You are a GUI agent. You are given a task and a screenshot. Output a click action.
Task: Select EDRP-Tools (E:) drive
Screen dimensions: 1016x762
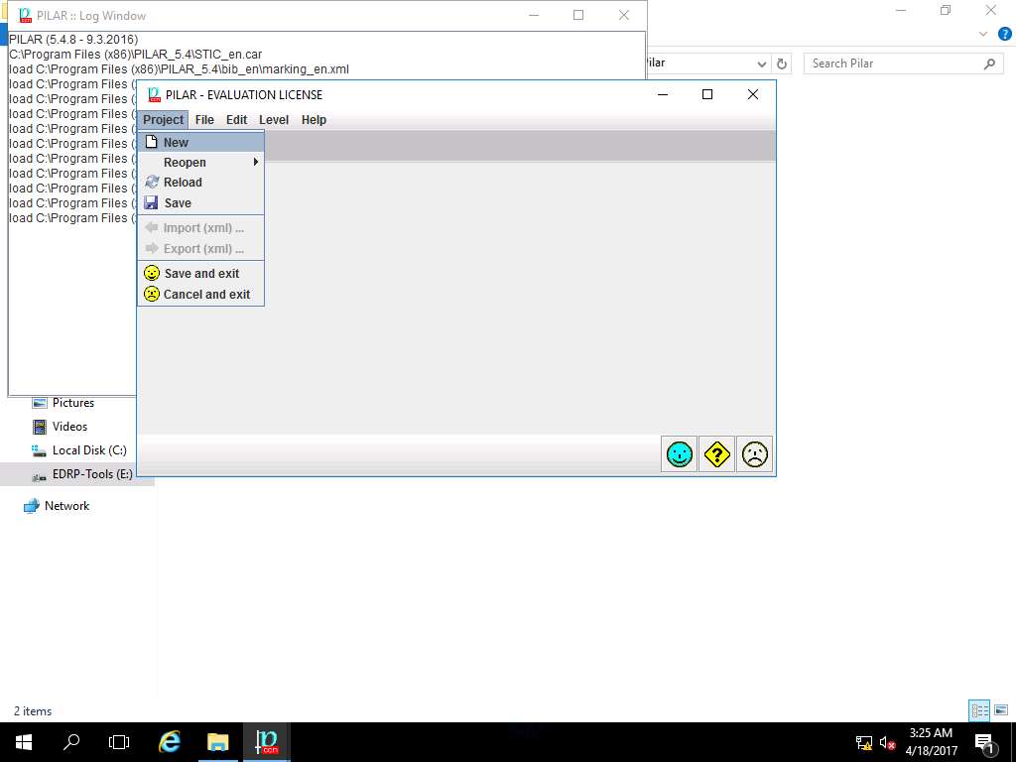(x=92, y=474)
